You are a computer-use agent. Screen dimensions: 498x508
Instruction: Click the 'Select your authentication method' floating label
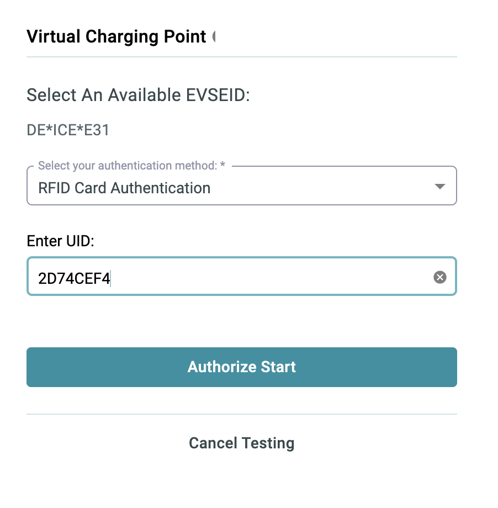[x=128, y=166]
